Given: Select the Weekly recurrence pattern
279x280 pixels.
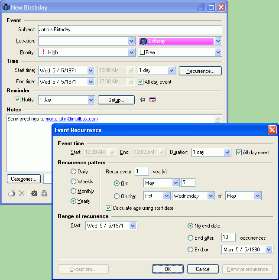Looking at the screenshot, I should click(73, 182).
